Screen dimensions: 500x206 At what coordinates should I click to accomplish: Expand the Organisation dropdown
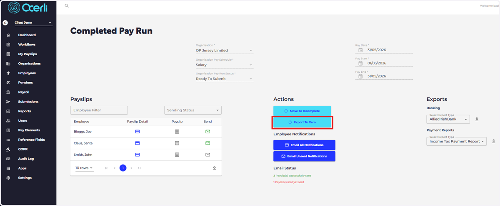[225, 50]
